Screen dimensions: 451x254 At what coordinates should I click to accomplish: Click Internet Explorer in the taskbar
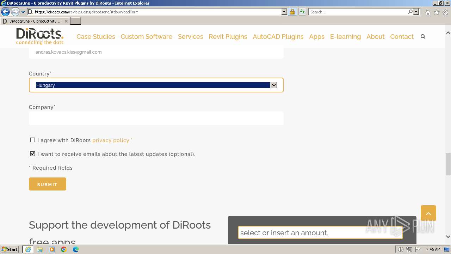(x=28, y=249)
